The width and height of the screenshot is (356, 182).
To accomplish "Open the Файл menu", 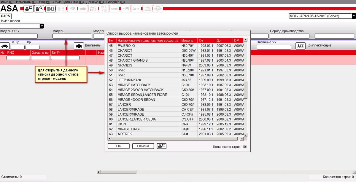I will pyautogui.click(x=7, y=2).
